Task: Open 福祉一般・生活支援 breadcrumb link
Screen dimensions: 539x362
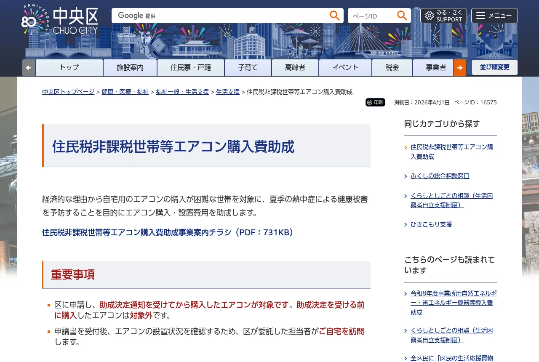Action: (x=182, y=92)
